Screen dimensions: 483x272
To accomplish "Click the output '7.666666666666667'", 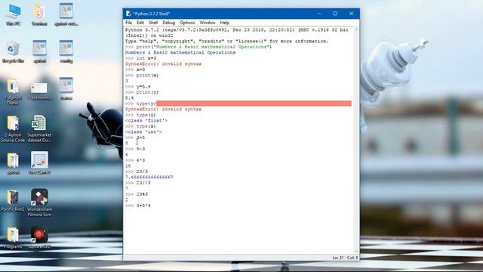I will [x=149, y=177].
